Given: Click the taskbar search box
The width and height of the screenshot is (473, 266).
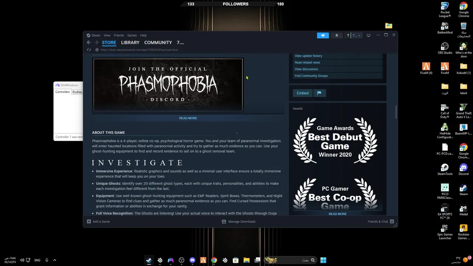Looking at the screenshot, I should [291, 260].
